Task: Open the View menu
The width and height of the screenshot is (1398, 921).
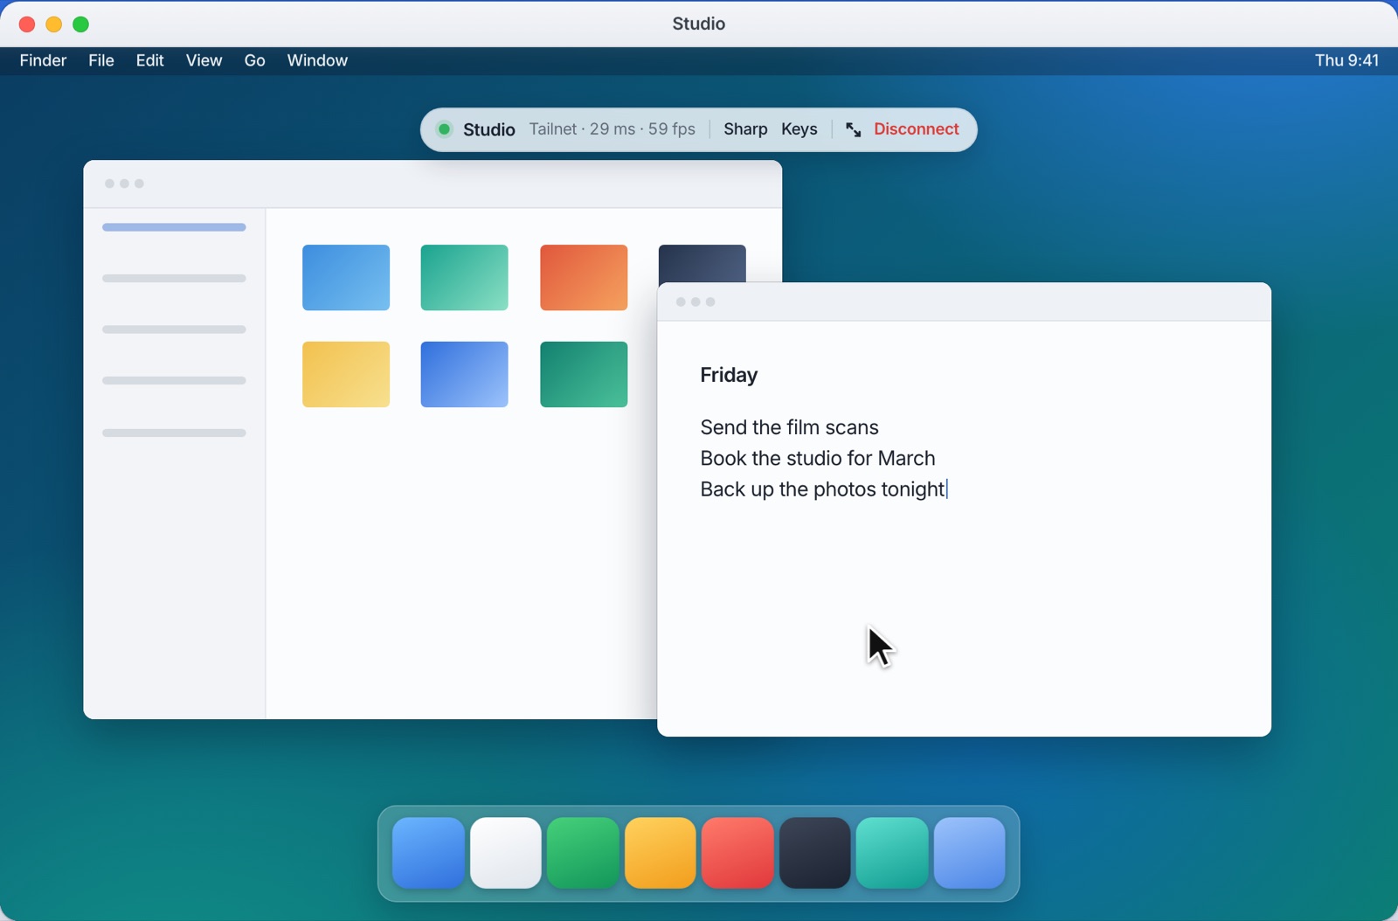Action: 204,60
